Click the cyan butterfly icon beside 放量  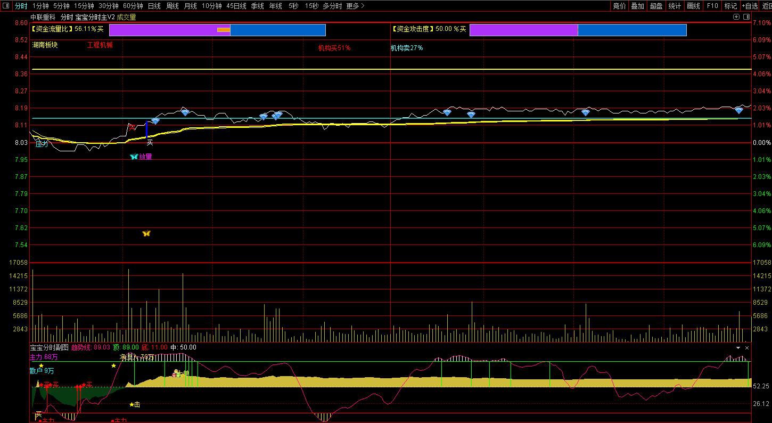pyautogui.click(x=134, y=157)
